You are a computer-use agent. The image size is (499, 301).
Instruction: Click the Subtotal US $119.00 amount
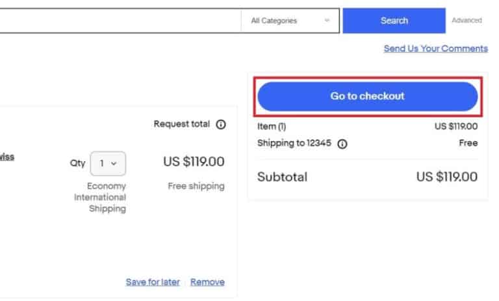tap(447, 177)
